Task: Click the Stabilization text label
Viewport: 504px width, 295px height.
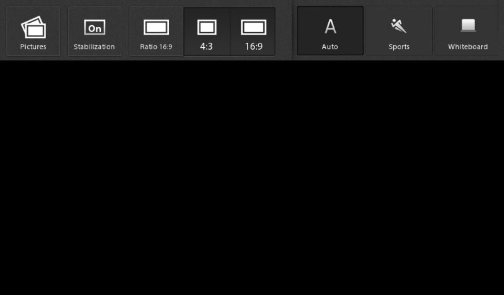Action: (x=94, y=47)
